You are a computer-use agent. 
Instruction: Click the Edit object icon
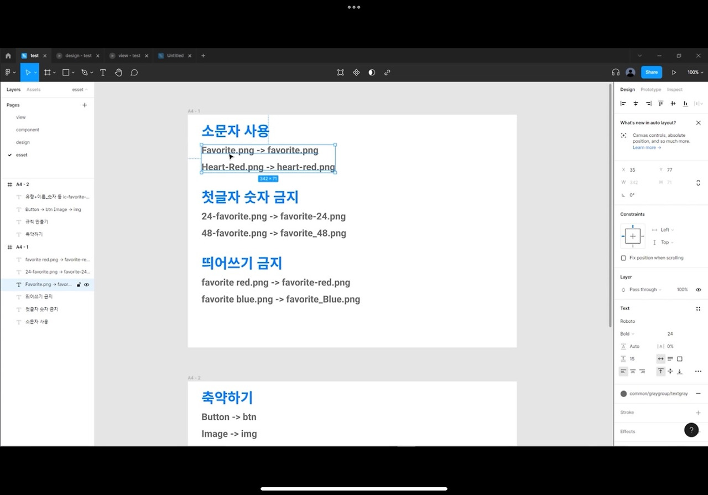[x=341, y=73]
